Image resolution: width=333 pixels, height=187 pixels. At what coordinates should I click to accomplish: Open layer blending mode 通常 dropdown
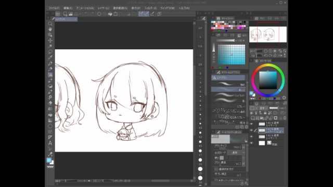pyautogui.click(x=264, y=108)
